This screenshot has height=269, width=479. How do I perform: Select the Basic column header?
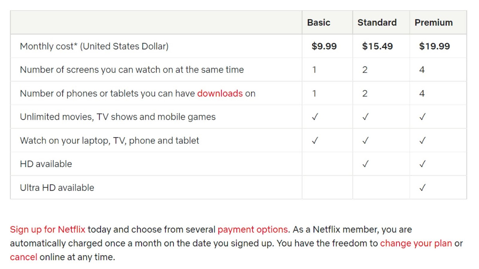point(319,23)
